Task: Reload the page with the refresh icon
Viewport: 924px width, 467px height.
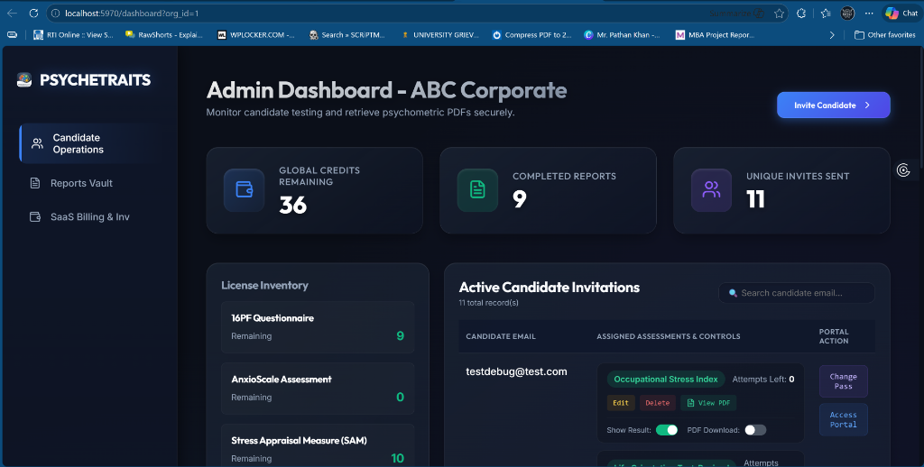Action: (x=33, y=13)
